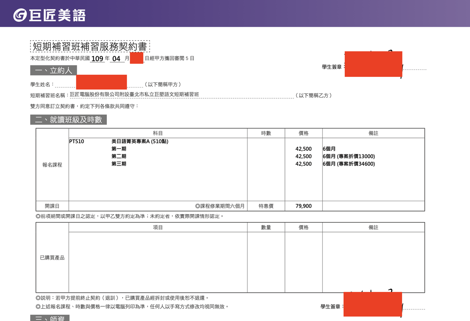Click the 學生姓名 name field
470x321 pixels.
(x=101, y=82)
